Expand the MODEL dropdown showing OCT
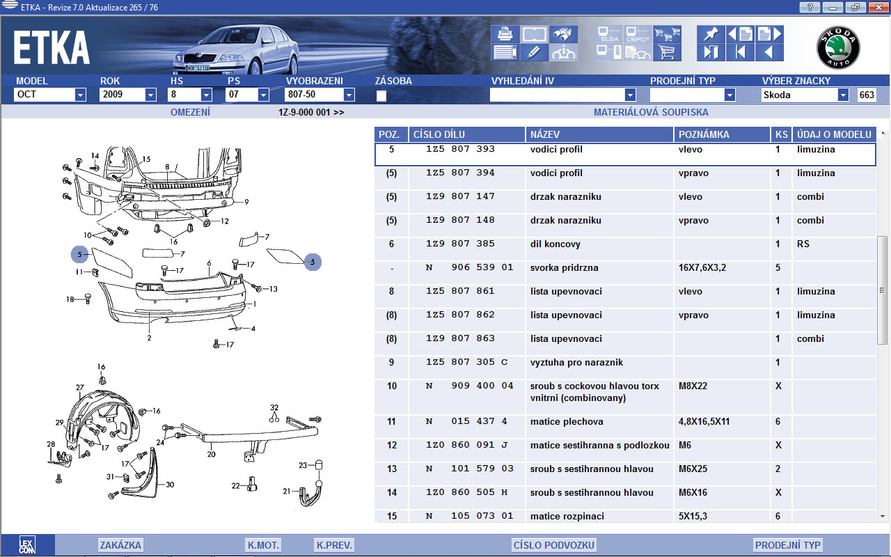Image resolution: width=891 pixels, height=557 pixels. [x=80, y=95]
